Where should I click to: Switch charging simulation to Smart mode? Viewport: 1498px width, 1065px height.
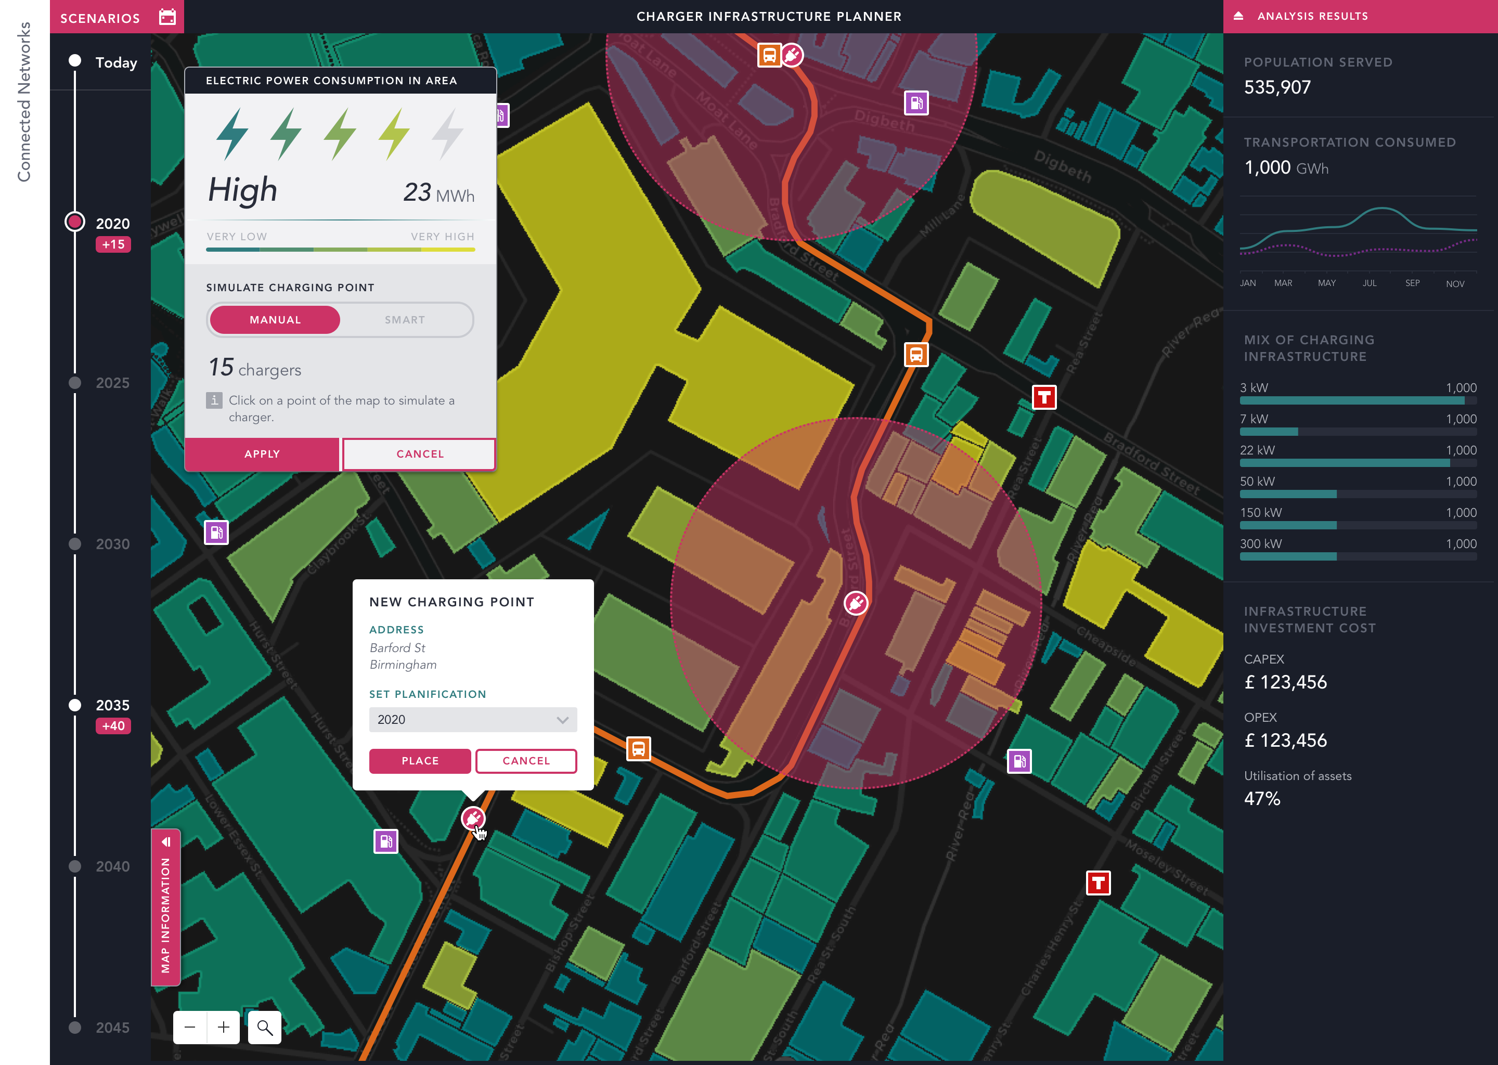[404, 319]
